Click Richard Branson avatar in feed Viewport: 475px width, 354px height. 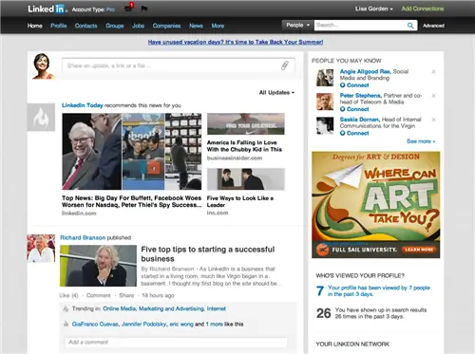[x=41, y=249]
